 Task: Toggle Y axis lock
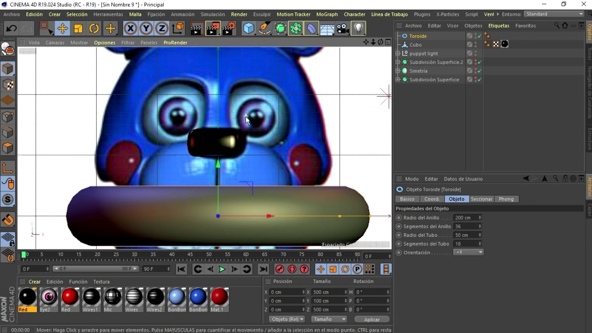click(146, 29)
